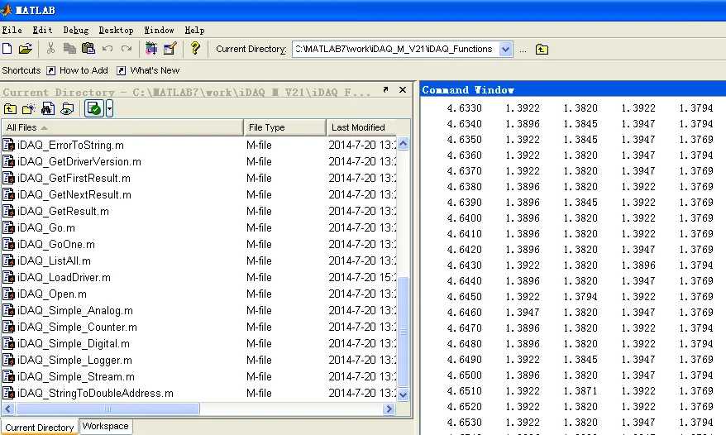Undock the Current Directory panel

click(x=385, y=90)
